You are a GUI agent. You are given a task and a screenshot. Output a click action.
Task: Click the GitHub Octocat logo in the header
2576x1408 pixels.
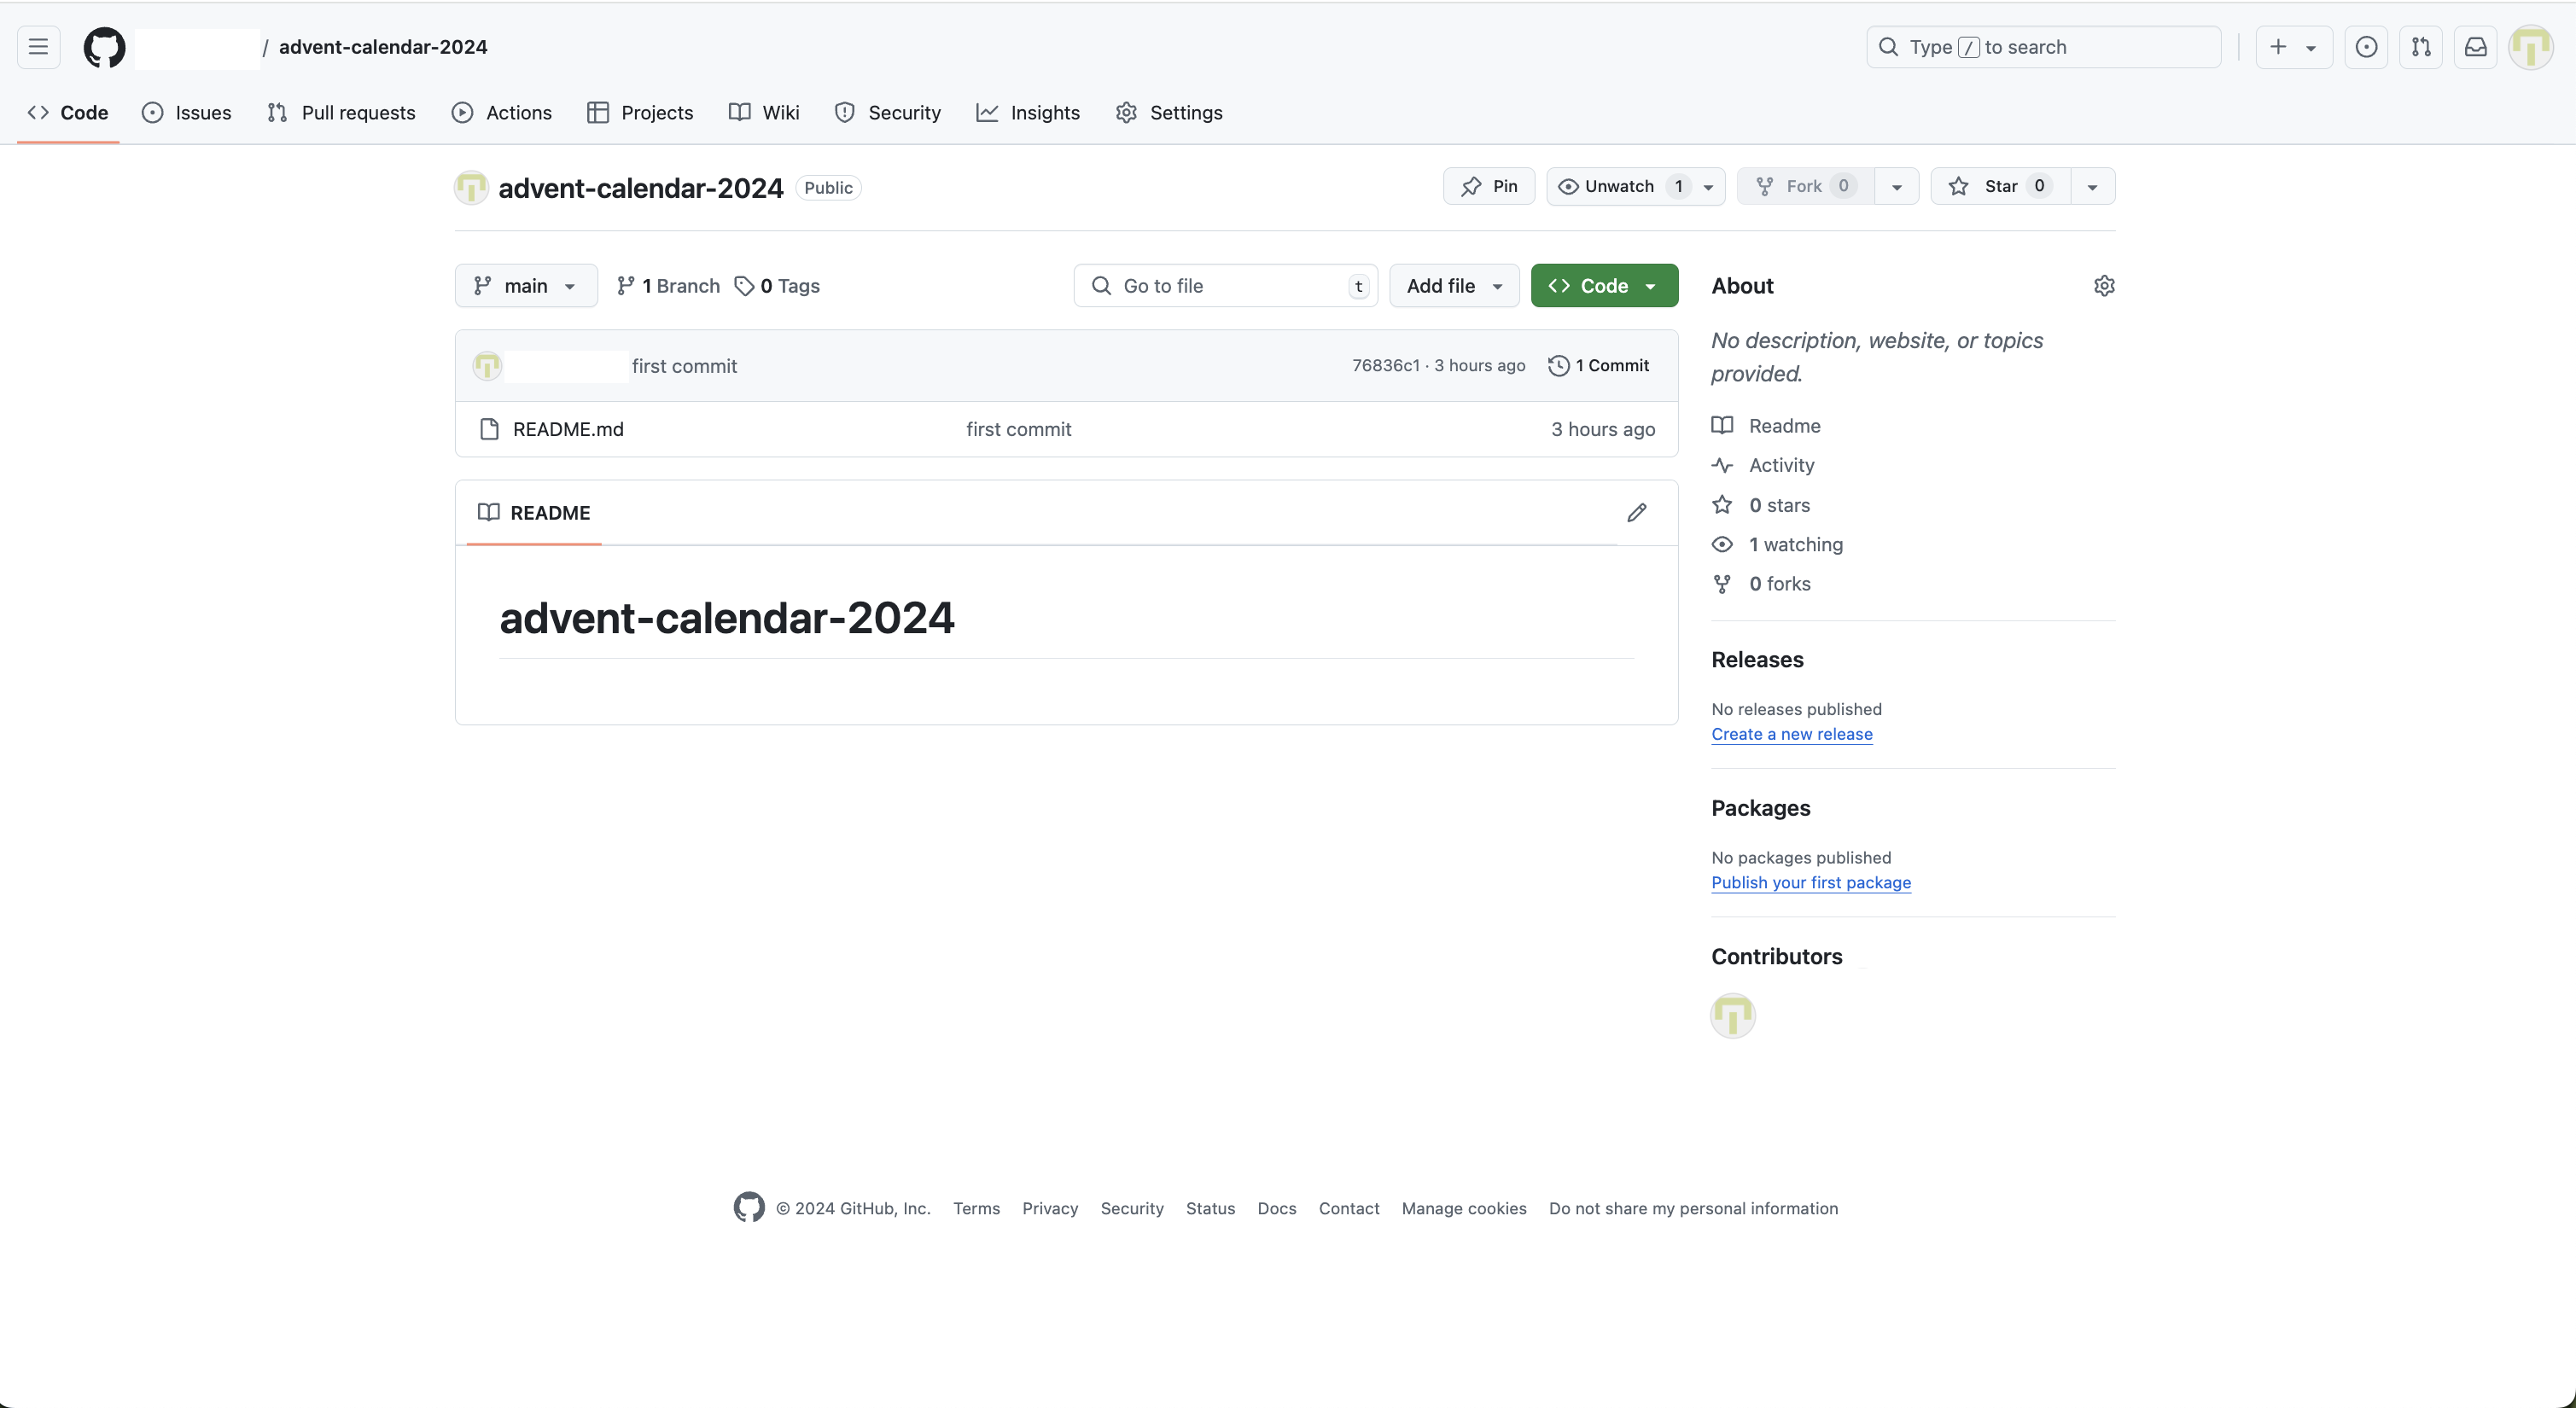coord(104,47)
